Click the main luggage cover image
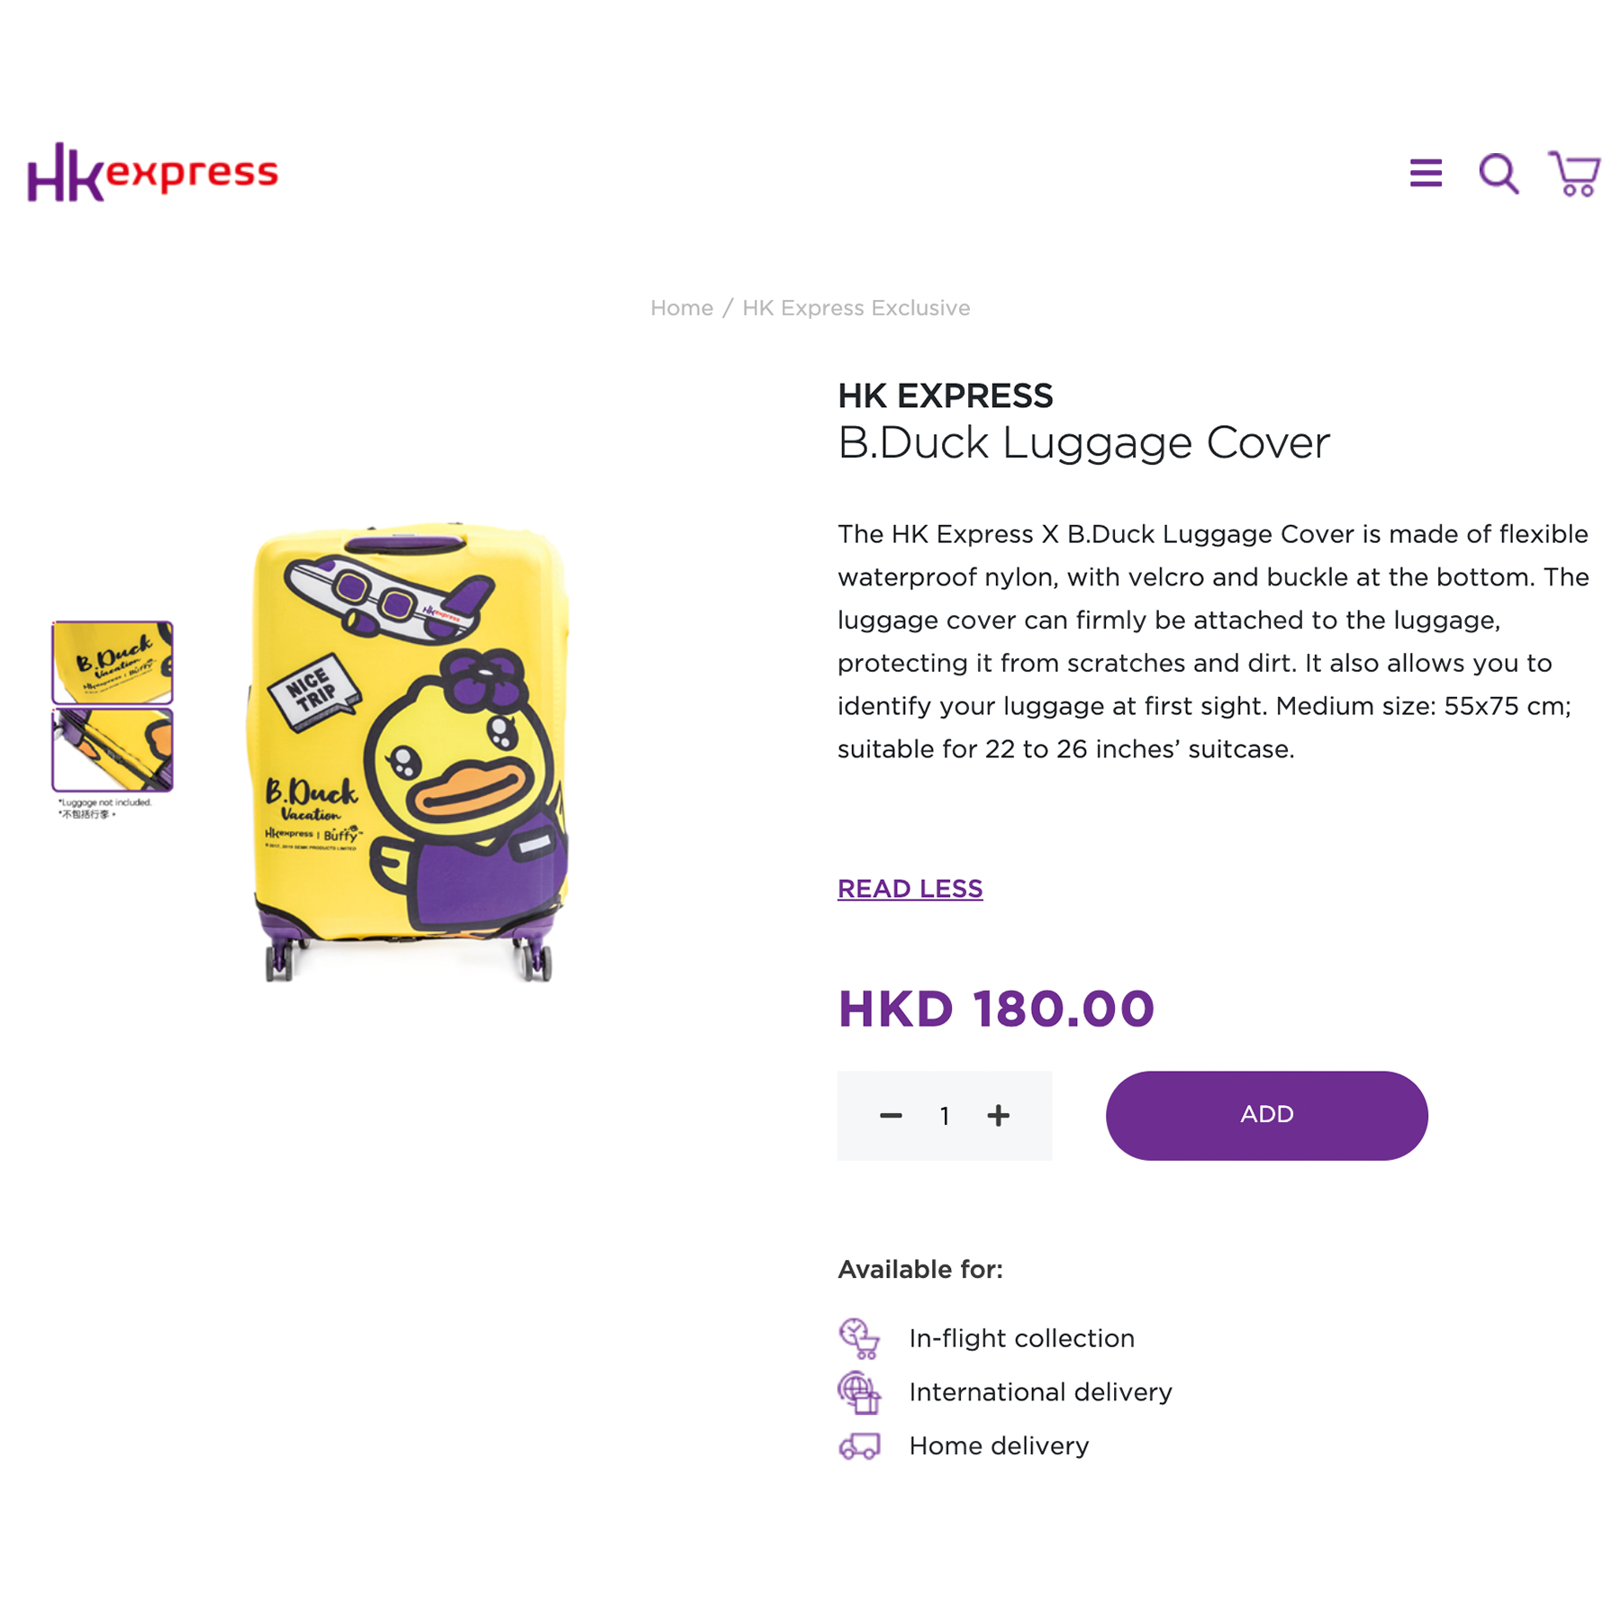Viewport: 1621px width, 1621px height. click(x=410, y=752)
